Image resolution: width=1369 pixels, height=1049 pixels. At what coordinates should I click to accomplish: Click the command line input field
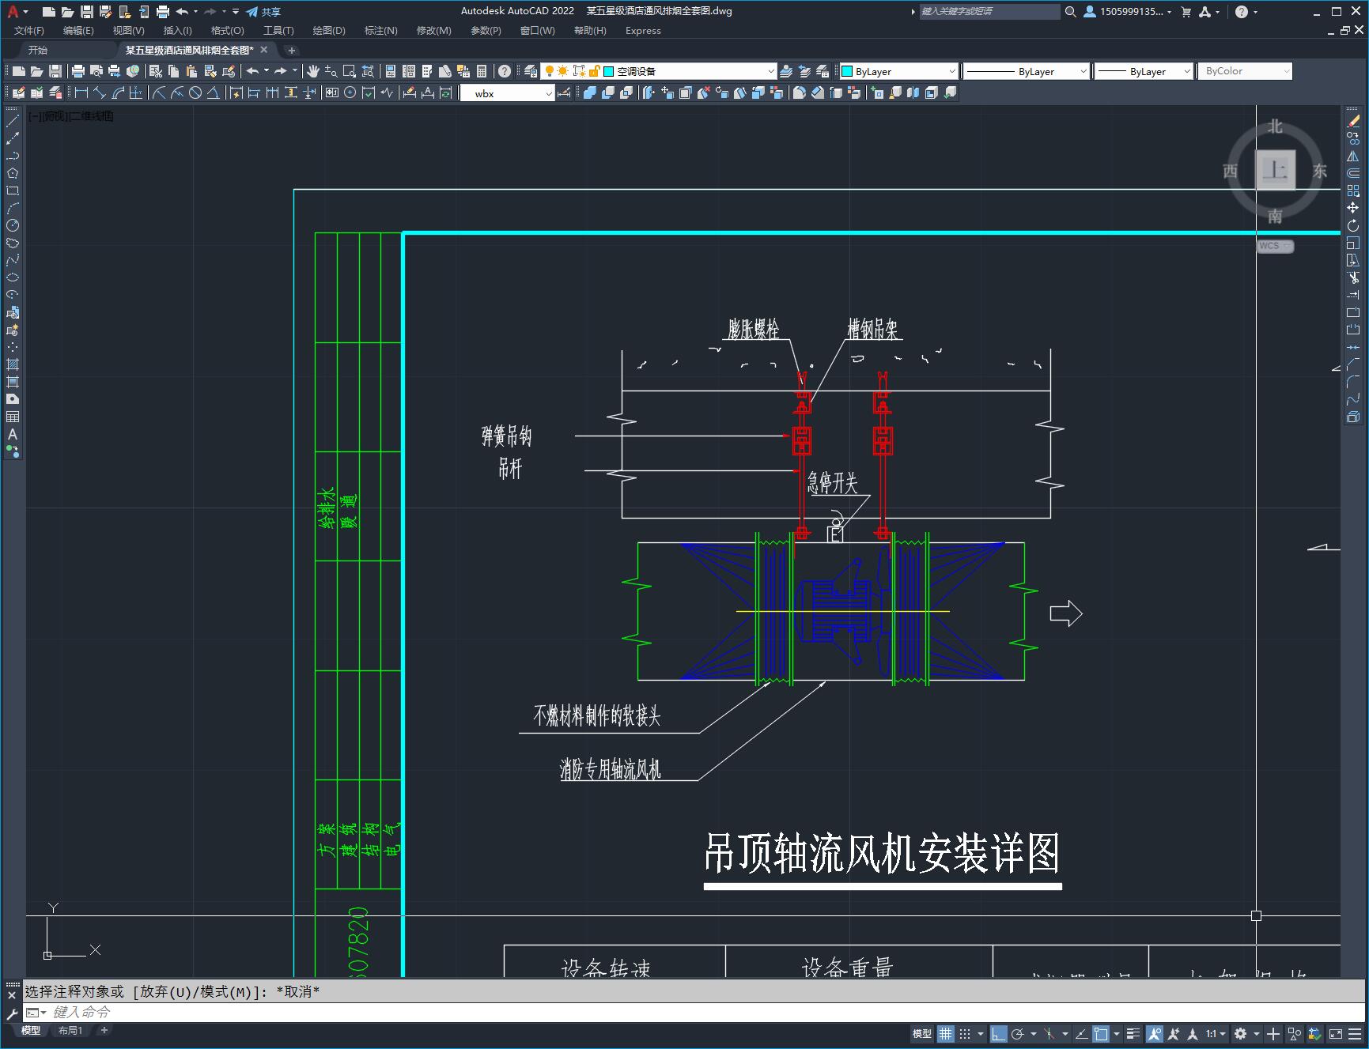(696, 1012)
